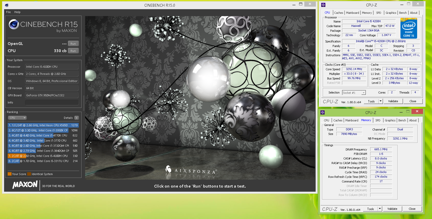Viewport: 432px width, 219px height.
Task: Click Close button in bottom CPU-Z window
Action: [x=412, y=209]
